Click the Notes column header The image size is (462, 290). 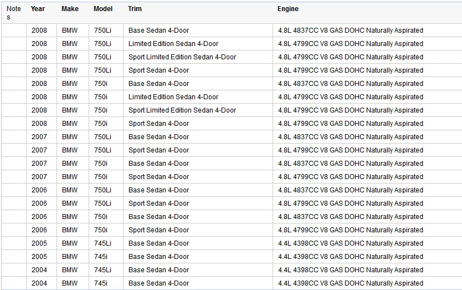pos(13,13)
